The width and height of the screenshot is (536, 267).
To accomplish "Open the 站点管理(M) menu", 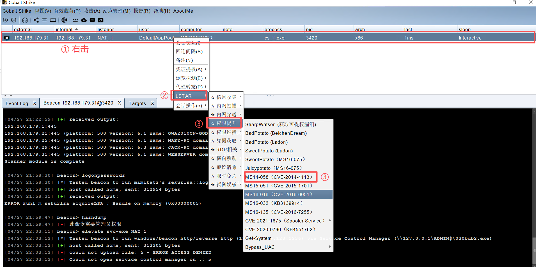I will click(116, 11).
